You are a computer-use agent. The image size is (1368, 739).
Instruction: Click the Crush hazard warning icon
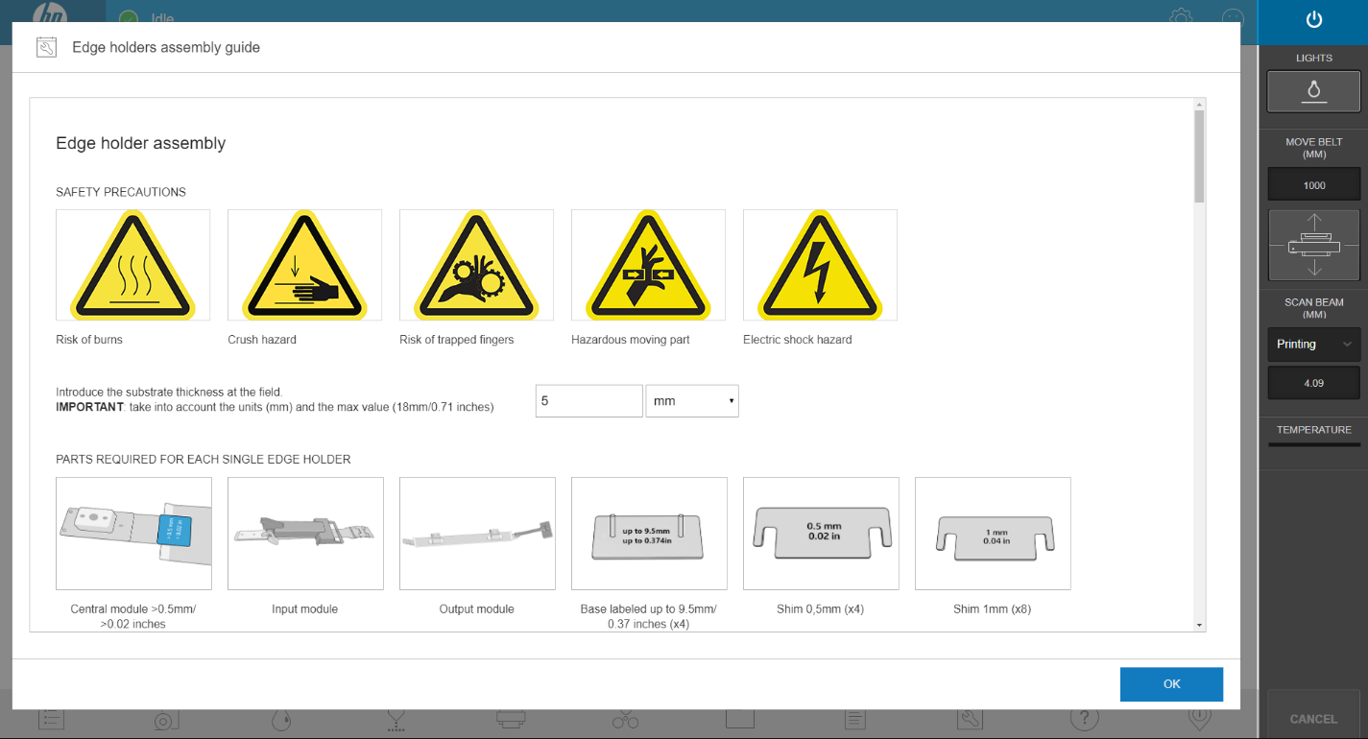(x=304, y=265)
